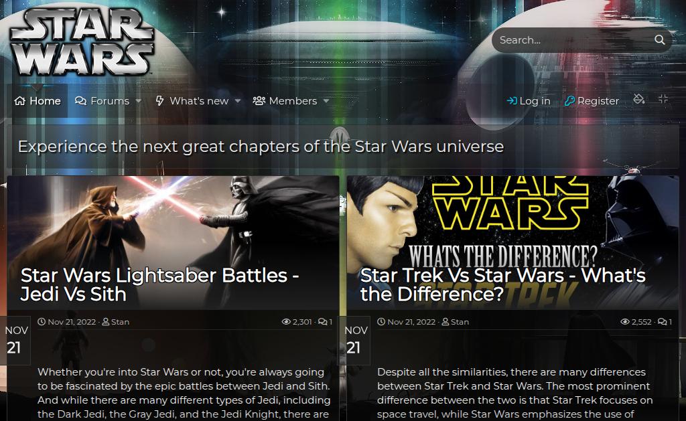Click the Log in arrow icon
Viewport: 686px width, 421px height.
pos(511,101)
